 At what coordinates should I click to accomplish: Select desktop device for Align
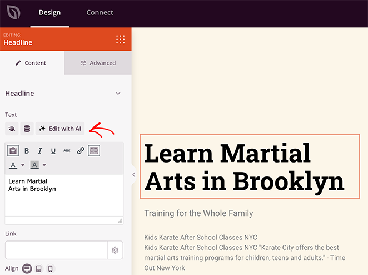tap(27, 269)
